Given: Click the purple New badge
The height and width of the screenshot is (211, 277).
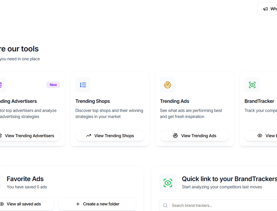Looking at the screenshot, I should 53,85.
